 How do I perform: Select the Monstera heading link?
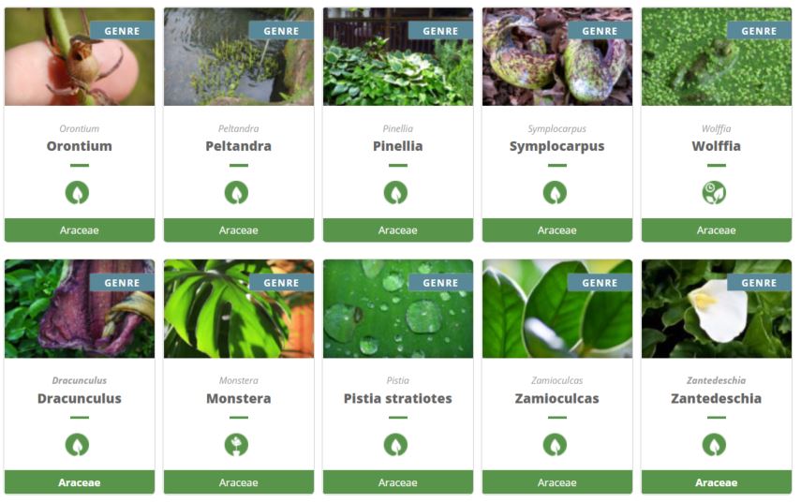pos(239,398)
